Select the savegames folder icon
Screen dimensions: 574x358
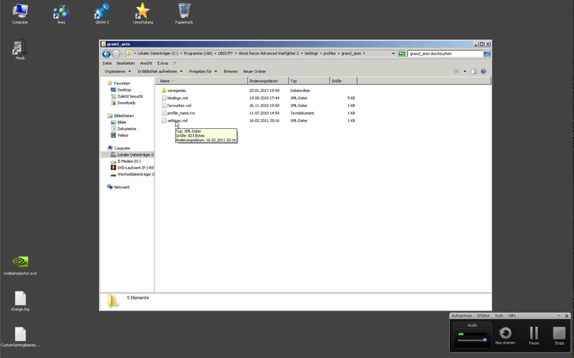(x=164, y=90)
